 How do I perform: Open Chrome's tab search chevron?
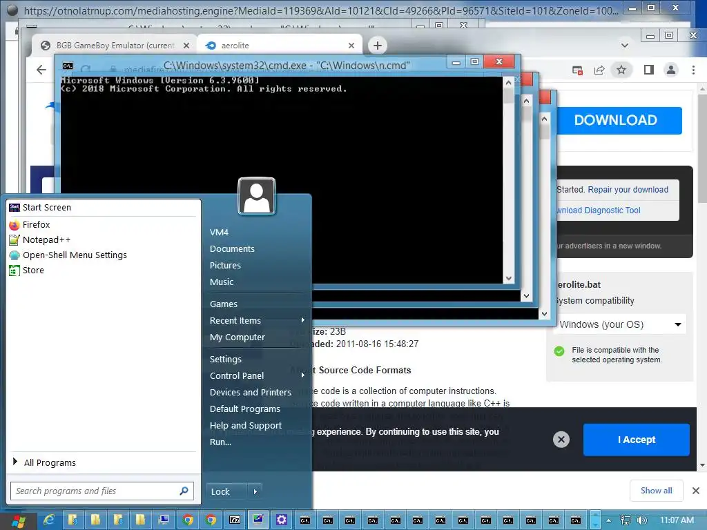(624, 46)
